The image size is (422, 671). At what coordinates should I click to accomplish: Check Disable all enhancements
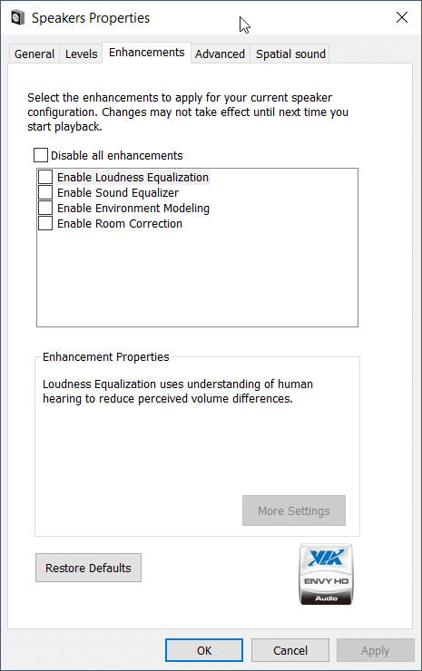click(x=41, y=155)
